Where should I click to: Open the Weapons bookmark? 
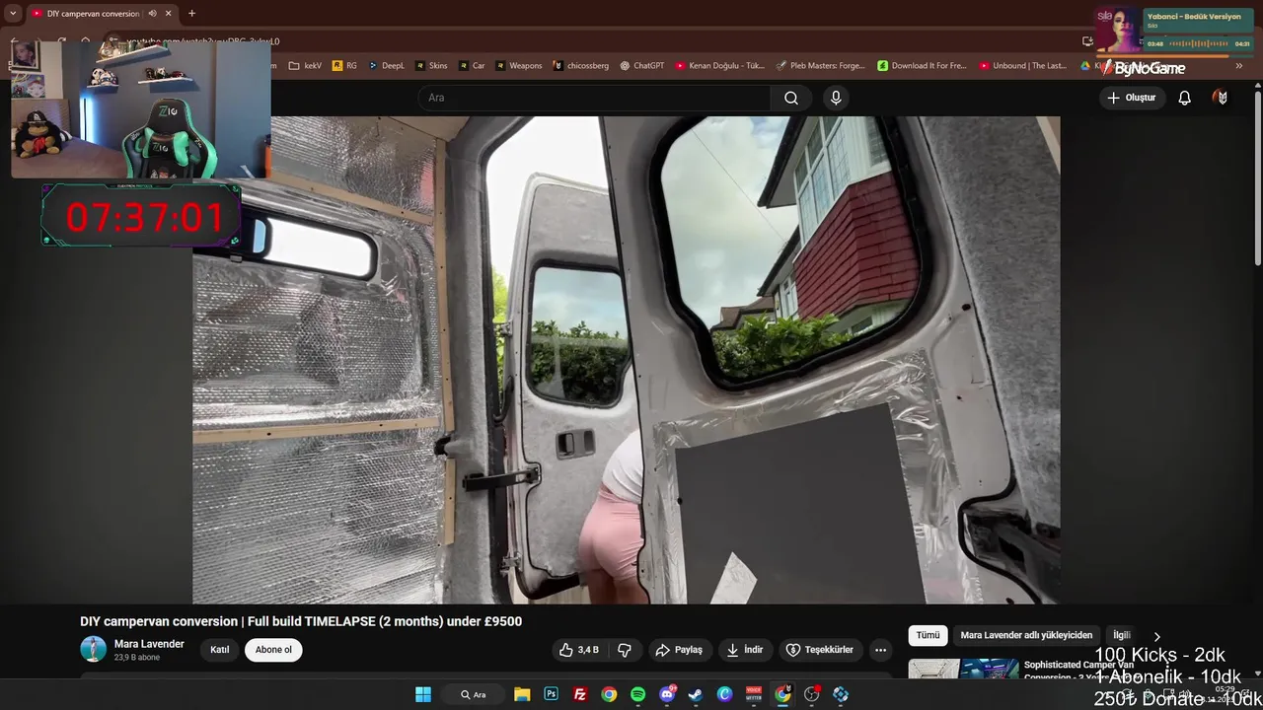pos(519,66)
